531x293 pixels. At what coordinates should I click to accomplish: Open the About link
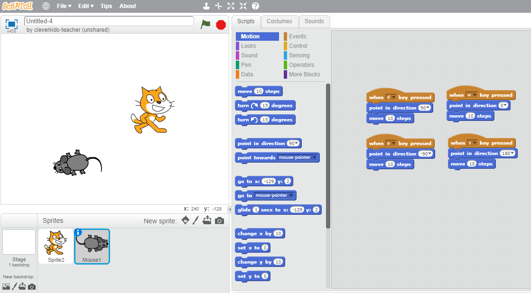pyautogui.click(x=128, y=6)
